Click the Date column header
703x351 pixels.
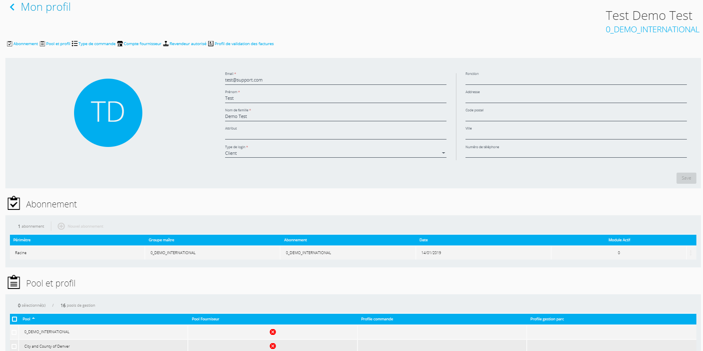pos(424,240)
